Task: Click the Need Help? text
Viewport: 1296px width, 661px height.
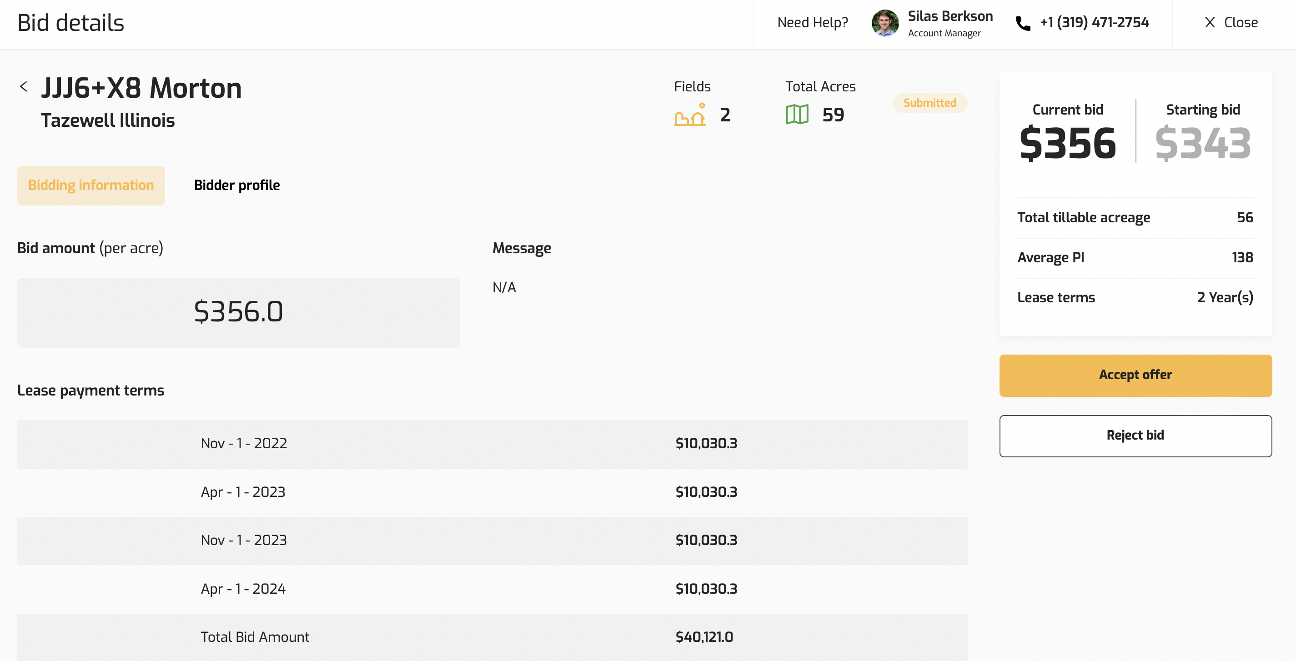Action: (x=813, y=23)
